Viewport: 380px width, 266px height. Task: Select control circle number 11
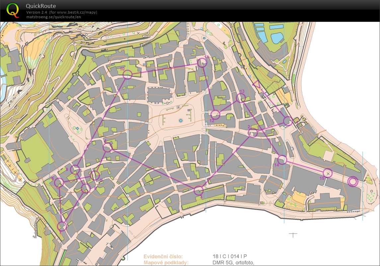click(x=202, y=63)
